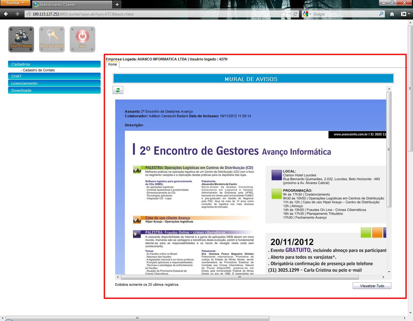Click the notice scroll left arrow
Image resolution: width=413 pixels, height=321 pixels.
(117, 277)
